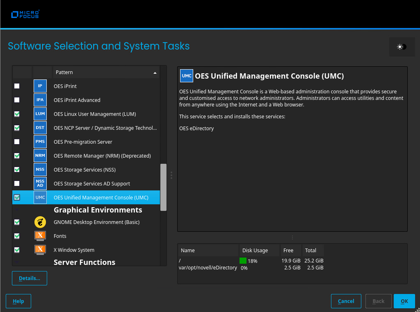This screenshot has width=420, height=312.
Task: Click the NRM Remote Manager icon
Action: [40, 156]
